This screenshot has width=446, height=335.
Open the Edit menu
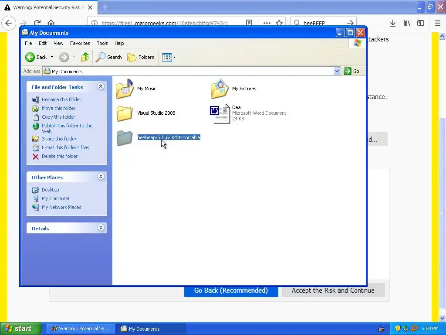coord(43,43)
